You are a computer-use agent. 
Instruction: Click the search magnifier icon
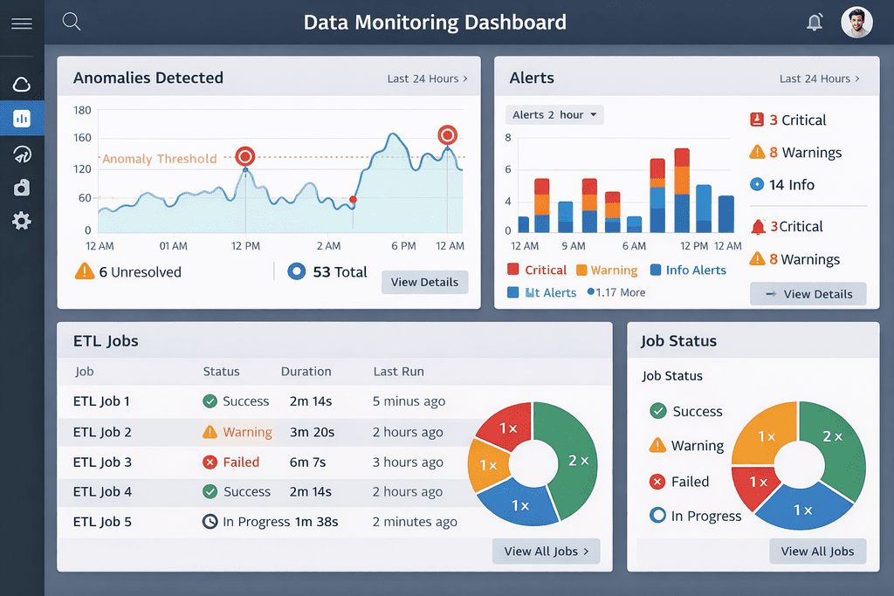click(x=72, y=22)
